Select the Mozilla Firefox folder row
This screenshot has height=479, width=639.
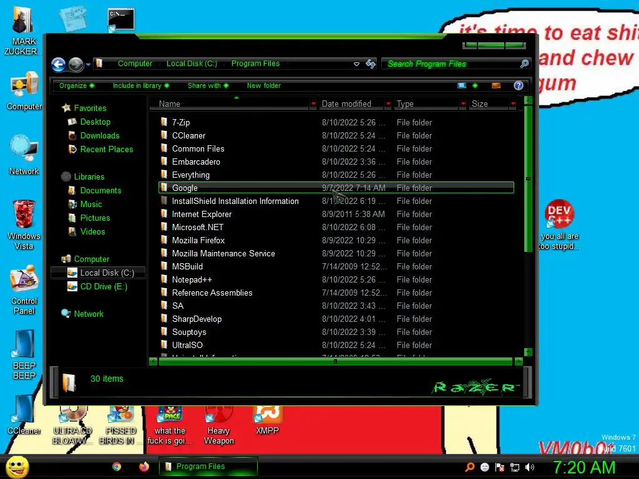[336, 240]
